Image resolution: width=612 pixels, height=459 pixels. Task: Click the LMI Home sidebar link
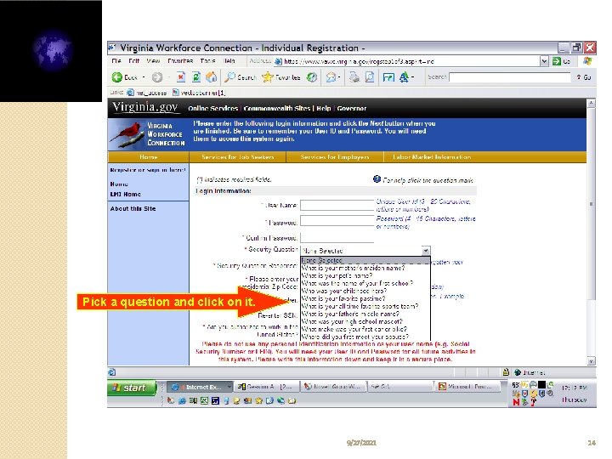(125, 194)
